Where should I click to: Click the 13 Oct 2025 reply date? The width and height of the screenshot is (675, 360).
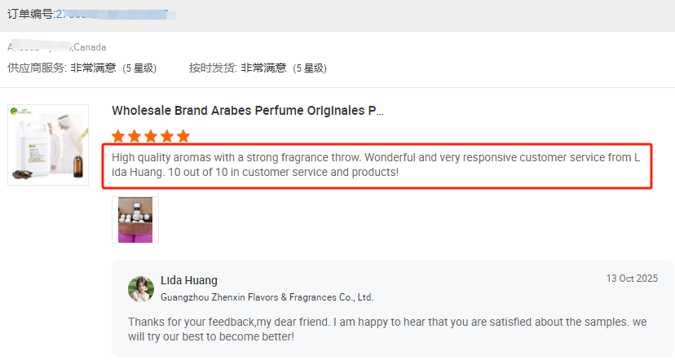[x=631, y=279]
